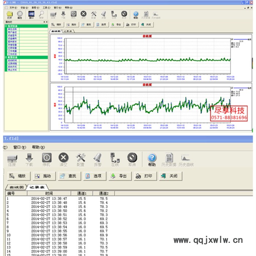The height and width of the screenshot is (256, 256).
Task: Click 停机 power icon in the enlarged lower toolbar
Action: click(46, 160)
